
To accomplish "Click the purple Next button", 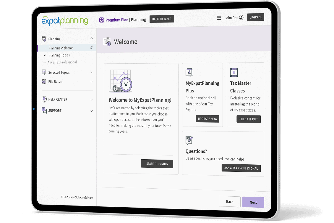I will click(x=253, y=202).
